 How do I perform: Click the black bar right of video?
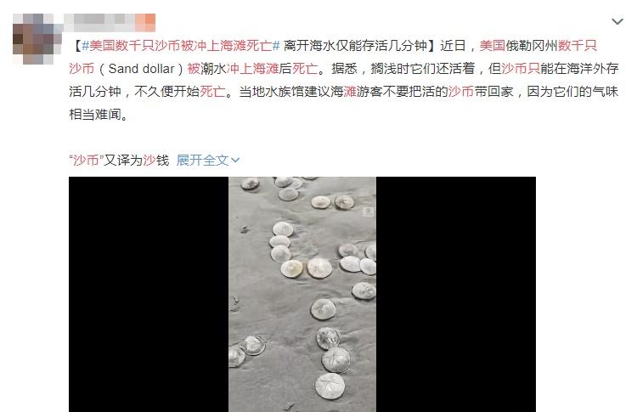456,294
